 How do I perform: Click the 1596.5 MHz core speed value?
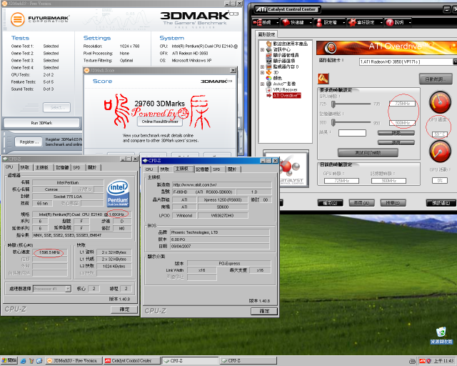pos(49,252)
